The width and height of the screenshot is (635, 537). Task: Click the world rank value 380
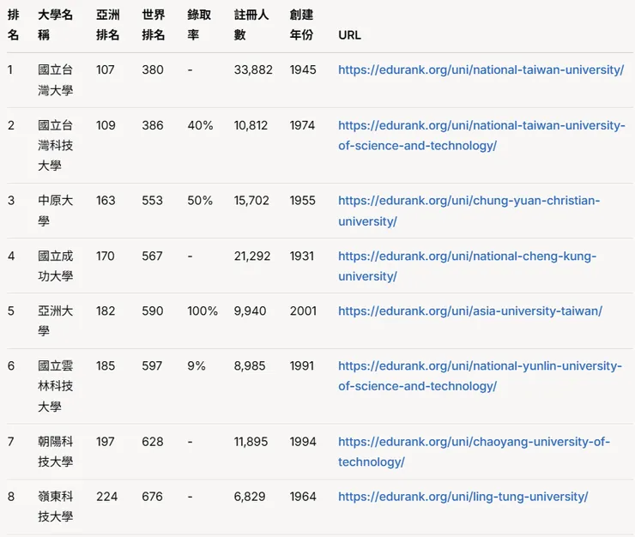click(153, 69)
